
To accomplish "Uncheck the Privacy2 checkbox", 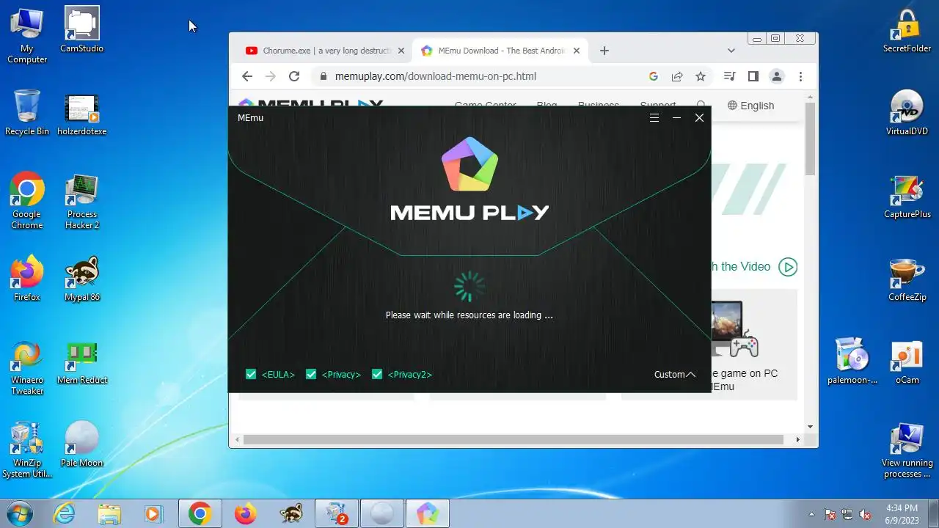I will coord(377,374).
